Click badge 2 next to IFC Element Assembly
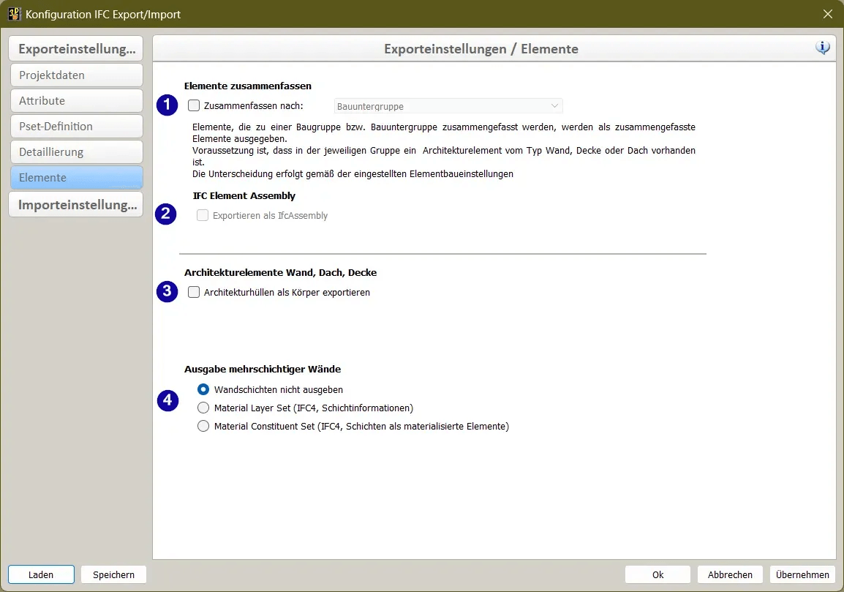 (167, 214)
